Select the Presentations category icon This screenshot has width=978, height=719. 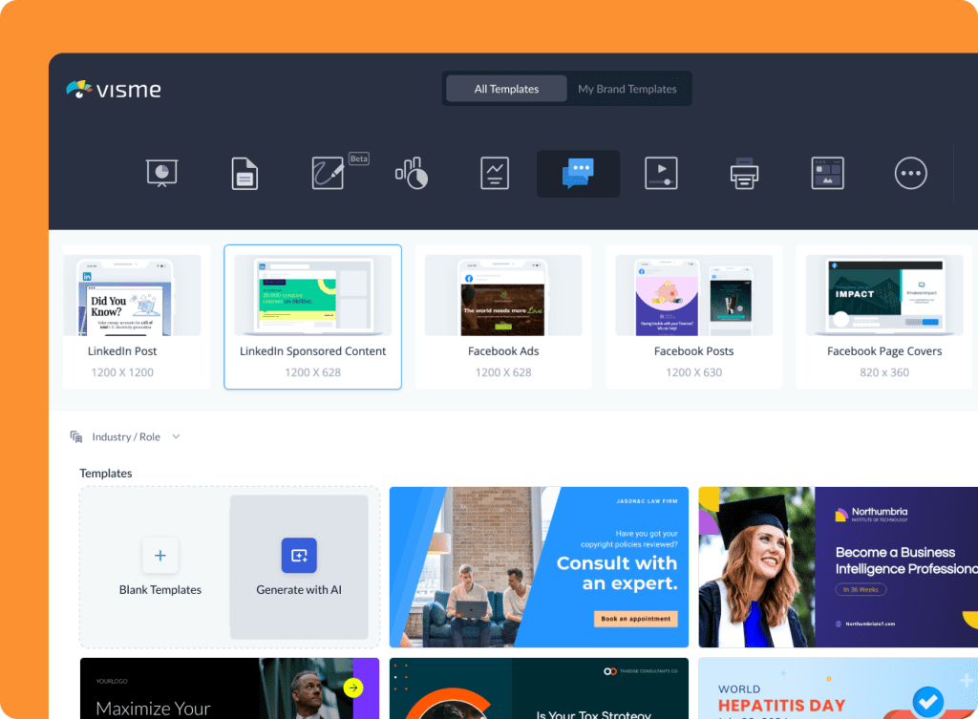161,173
